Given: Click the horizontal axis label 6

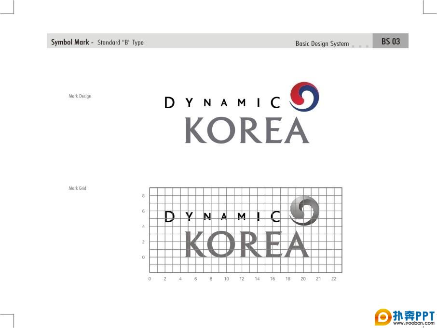Looking at the screenshot, I should click(196, 279).
